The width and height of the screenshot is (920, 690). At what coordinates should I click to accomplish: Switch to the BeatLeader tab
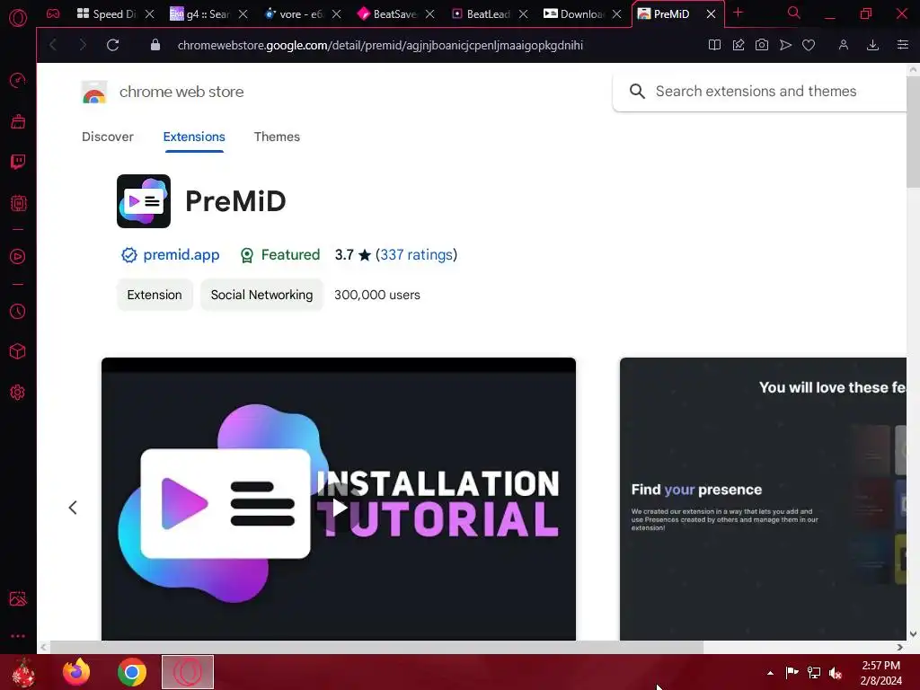tap(482, 14)
